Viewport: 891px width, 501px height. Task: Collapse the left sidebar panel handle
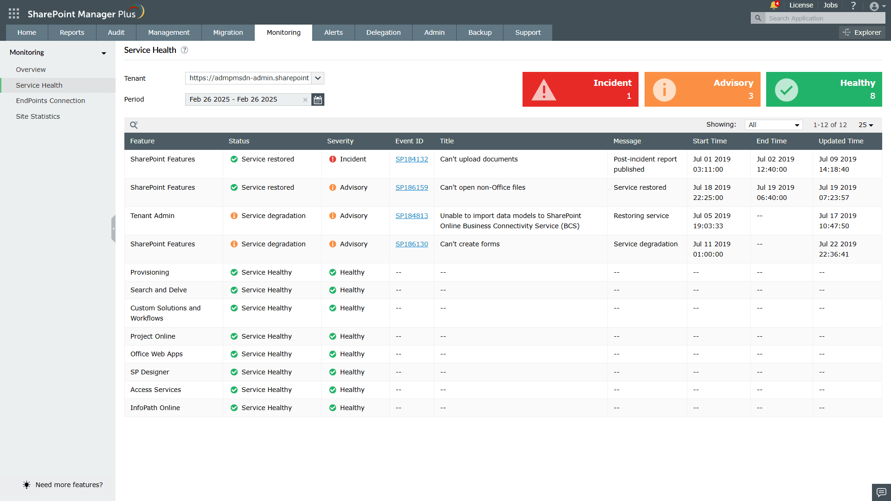[x=113, y=229]
